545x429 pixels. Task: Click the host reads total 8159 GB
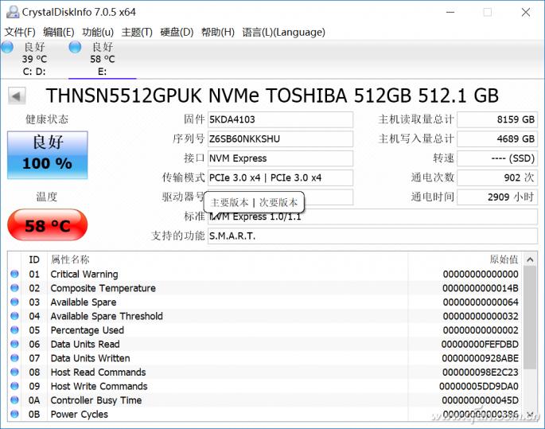497,119
